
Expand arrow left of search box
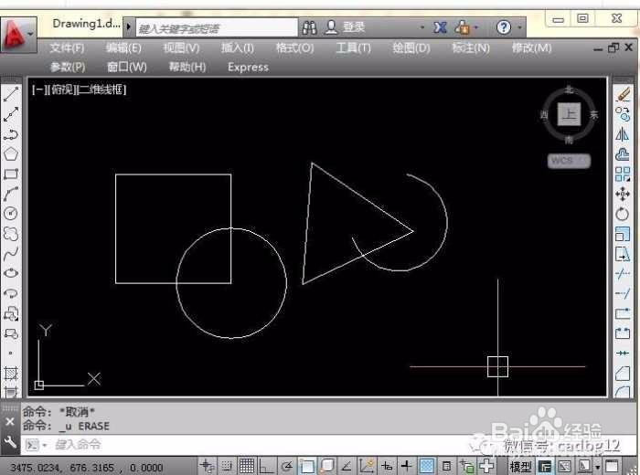click(129, 27)
